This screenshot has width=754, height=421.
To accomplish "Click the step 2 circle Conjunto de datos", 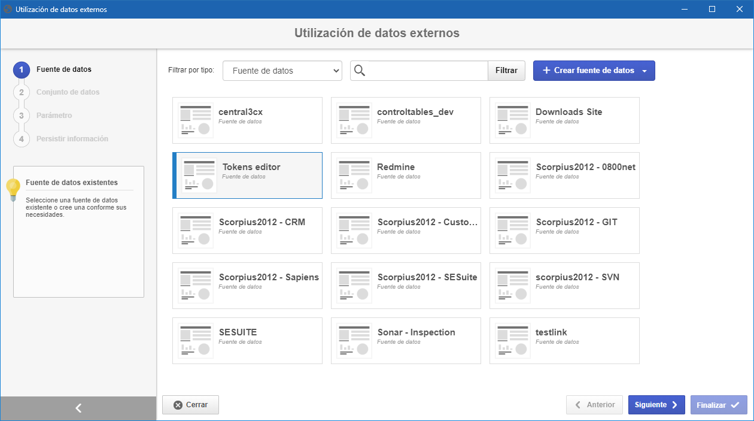I will pyautogui.click(x=21, y=92).
